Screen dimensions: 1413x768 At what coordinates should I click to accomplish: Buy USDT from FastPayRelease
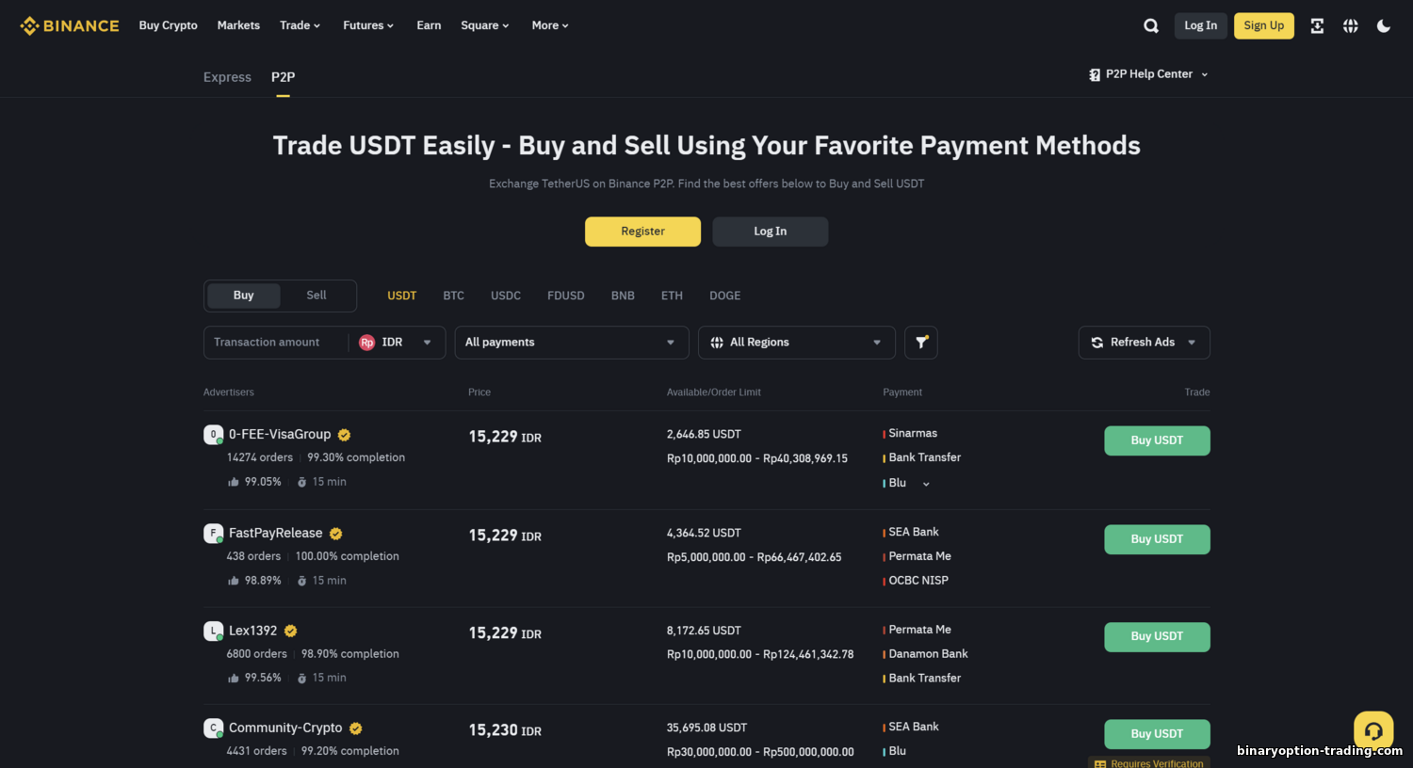pos(1157,539)
